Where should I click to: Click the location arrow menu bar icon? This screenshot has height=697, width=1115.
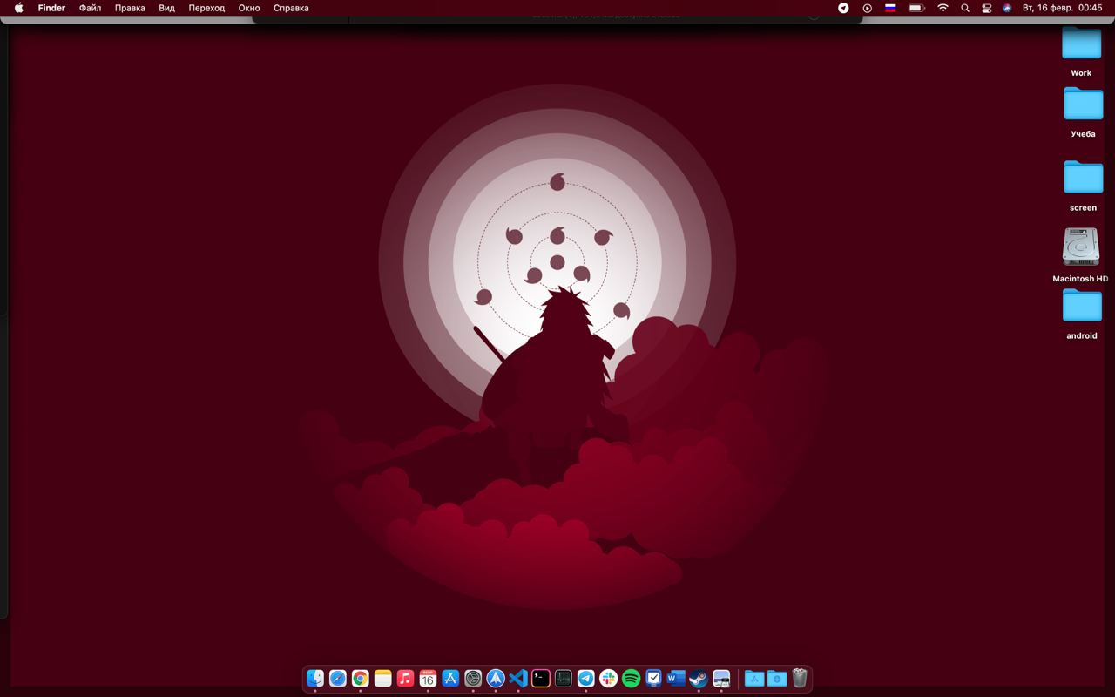(843, 8)
